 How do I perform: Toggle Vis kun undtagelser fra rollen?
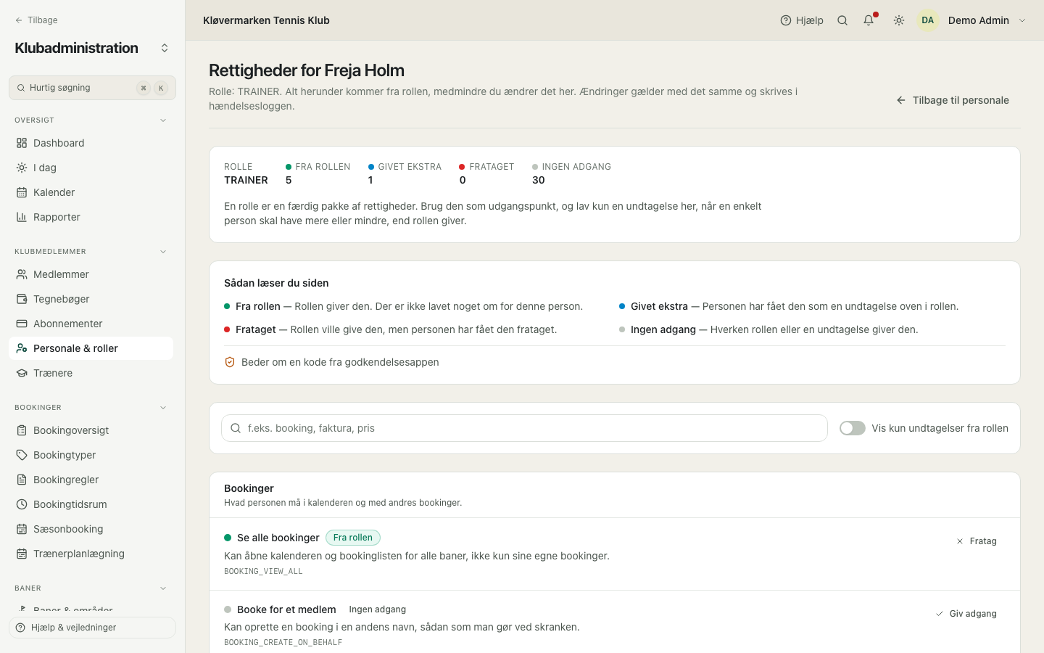853,428
